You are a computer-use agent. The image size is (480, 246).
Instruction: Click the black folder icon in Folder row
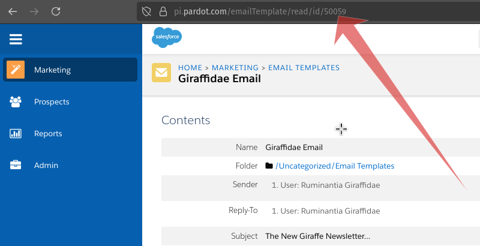tap(269, 166)
